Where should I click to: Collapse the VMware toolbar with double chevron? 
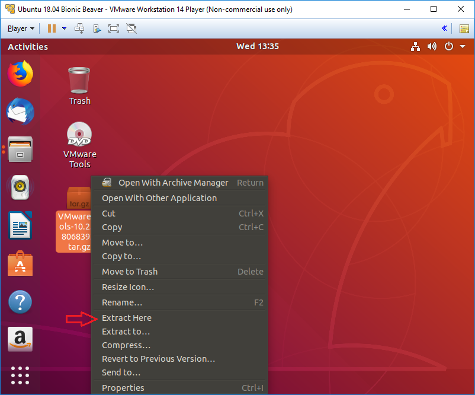pyautogui.click(x=444, y=28)
